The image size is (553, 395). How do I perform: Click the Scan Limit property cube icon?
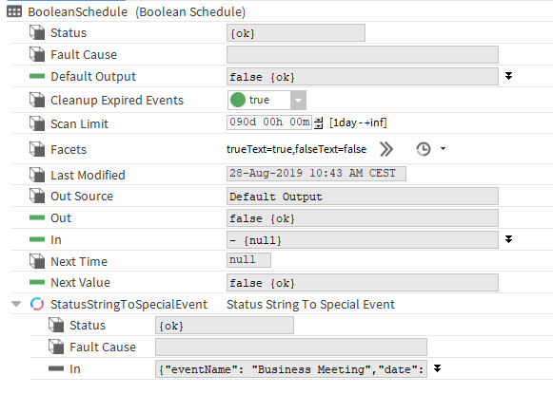coord(37,123)
